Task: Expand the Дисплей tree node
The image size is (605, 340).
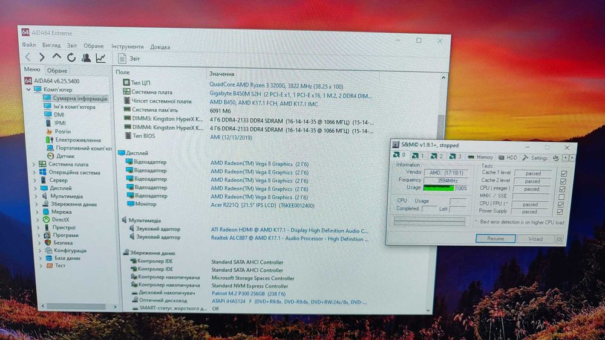Action: (36, 188)
